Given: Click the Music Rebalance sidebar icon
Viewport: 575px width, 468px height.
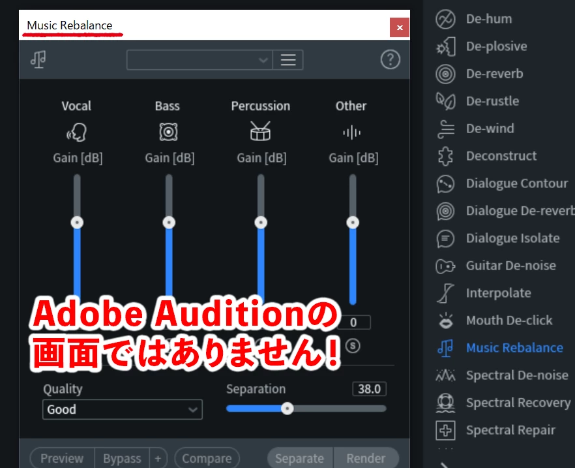Looking at the screenshot, I should 445,348.
